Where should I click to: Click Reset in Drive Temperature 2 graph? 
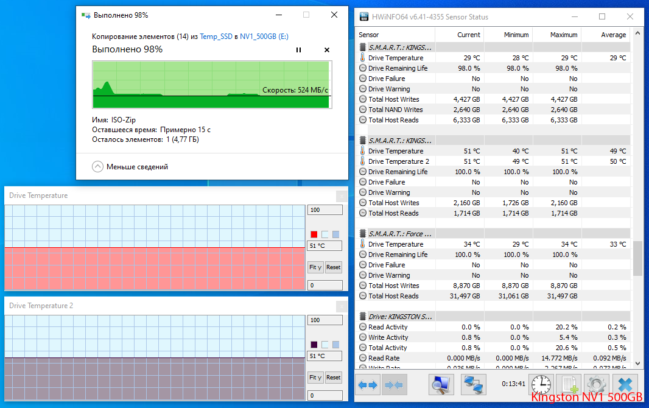333,378
